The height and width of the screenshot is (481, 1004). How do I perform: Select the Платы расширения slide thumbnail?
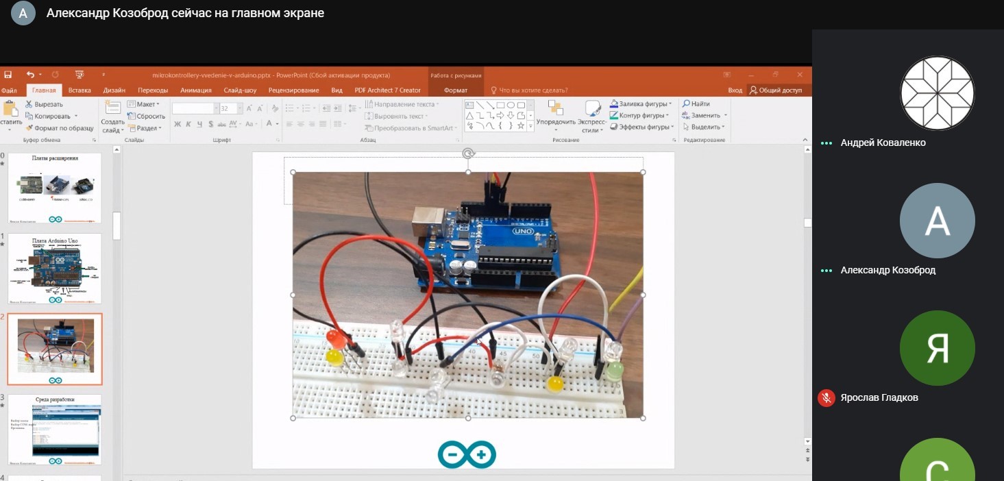pos(55,188)
